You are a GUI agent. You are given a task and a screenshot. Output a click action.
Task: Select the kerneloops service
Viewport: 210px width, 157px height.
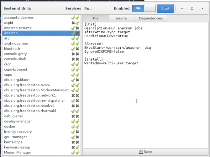coord(41,142)
